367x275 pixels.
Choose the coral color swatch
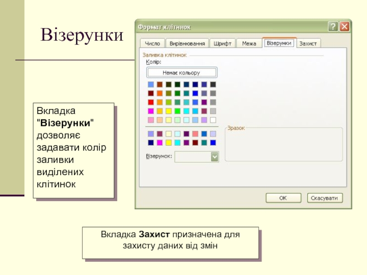[195, 134]
